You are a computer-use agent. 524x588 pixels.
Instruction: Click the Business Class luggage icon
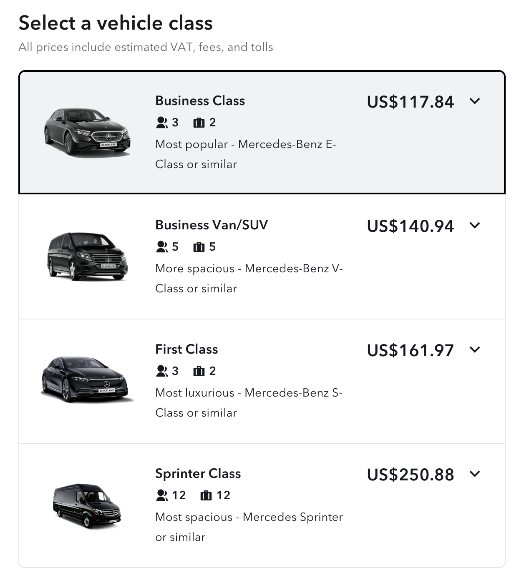point(199,123)
